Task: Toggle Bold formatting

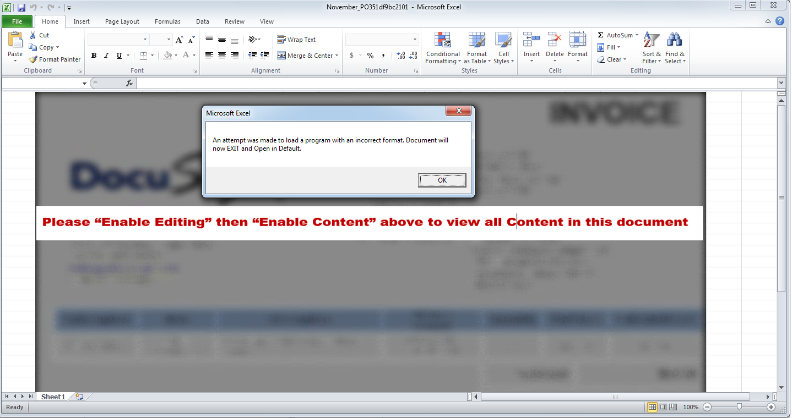Action: click(94, 56)
